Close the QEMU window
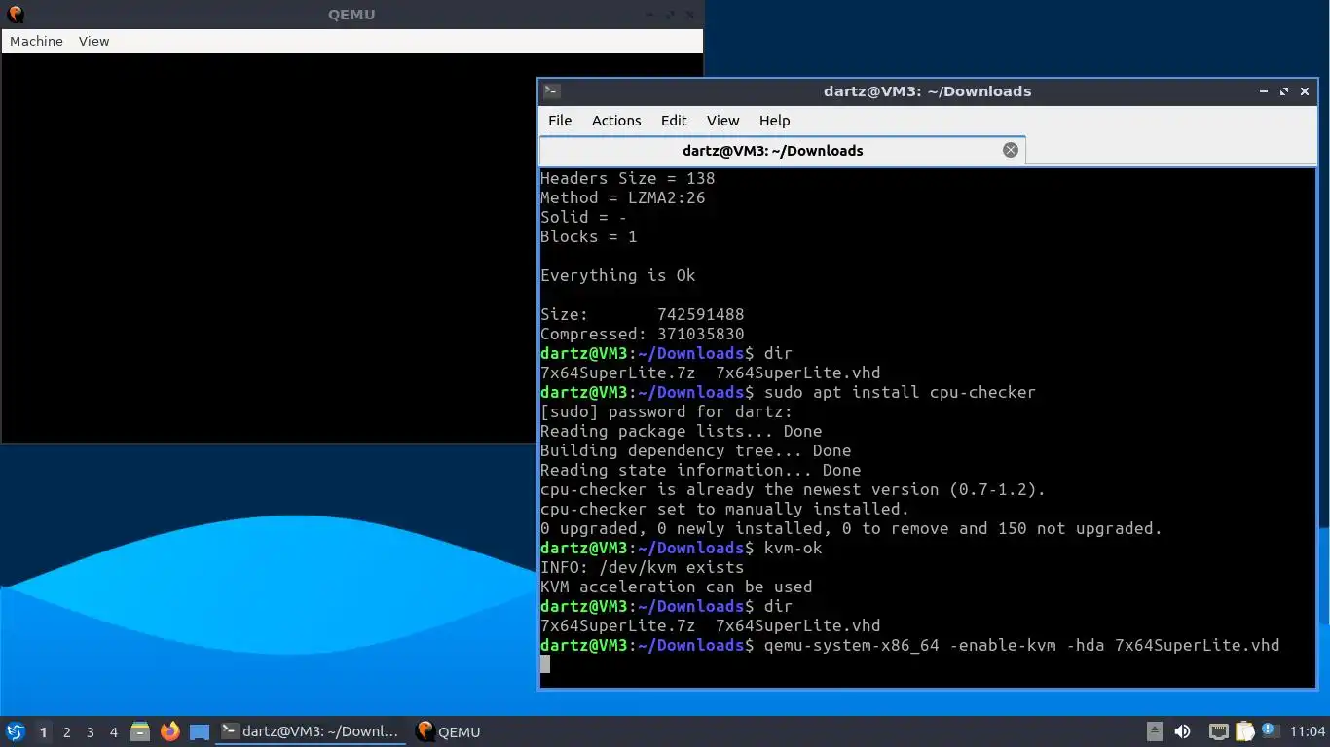Screen dimensions: 1330x747 (690, 15)
